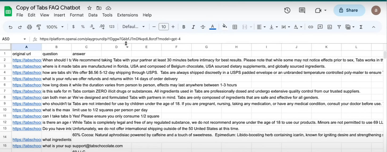Open the Tools menu

(107, 15)
